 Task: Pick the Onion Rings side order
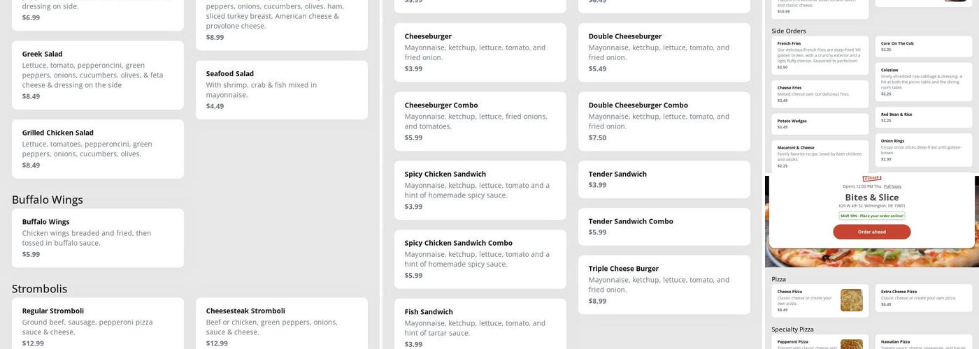tap(923, 149)
